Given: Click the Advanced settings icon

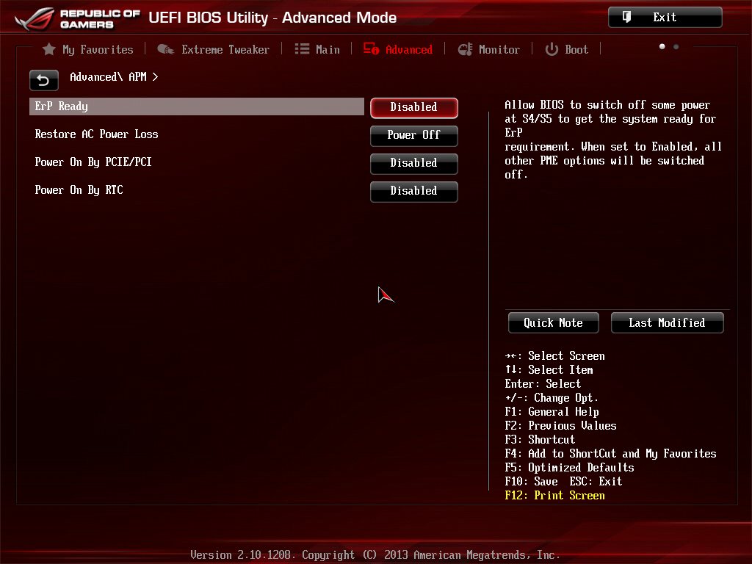Looking at the screenshot, I should [x=371, y=49].
